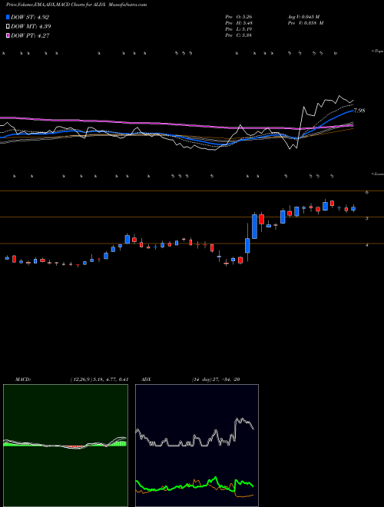
Task: Click the 'ADX' panel label
Action: [146, 379]
